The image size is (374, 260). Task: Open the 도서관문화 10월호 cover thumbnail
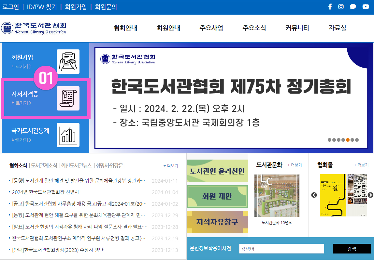(x=277, y=196)
